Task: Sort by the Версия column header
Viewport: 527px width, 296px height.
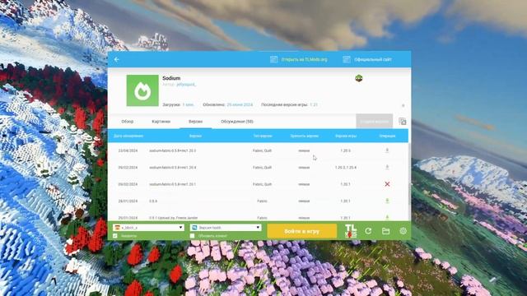Action: [x=195, y=136]
